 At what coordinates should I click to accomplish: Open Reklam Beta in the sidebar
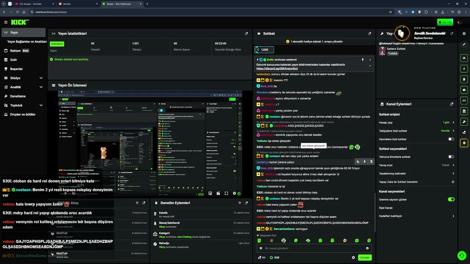tap(24, 51)
